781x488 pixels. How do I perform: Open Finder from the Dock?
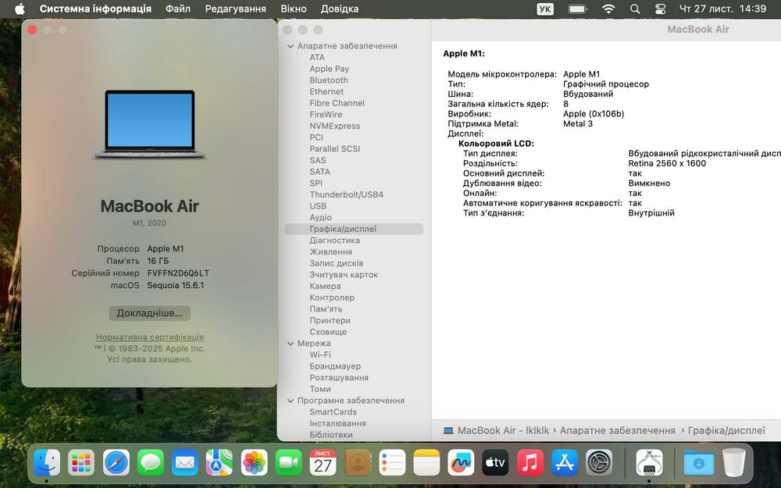(x=47, y=462)
